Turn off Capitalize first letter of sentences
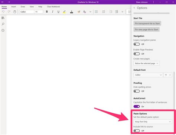This screenshot has width=176, height=135. (x=137, y=106)
